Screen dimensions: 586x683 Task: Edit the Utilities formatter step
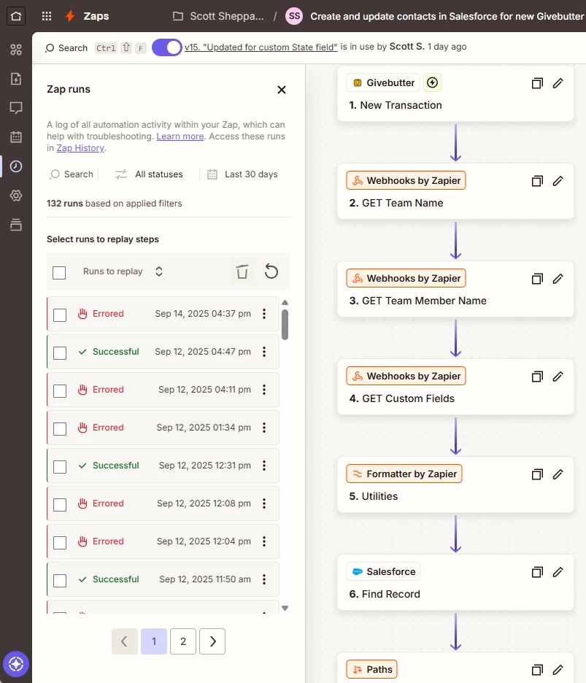558,474
